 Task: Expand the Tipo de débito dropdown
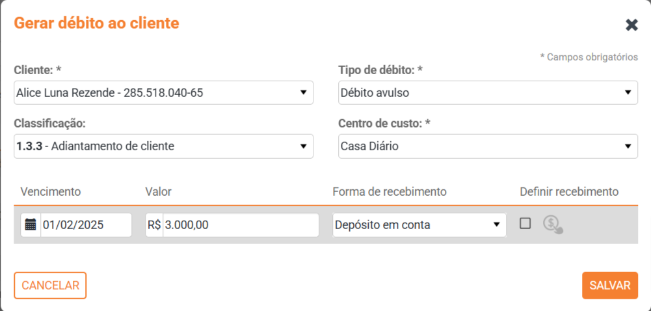(x=488, y=92)
